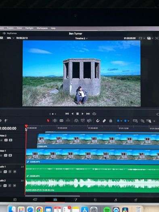Click the Detail Zoom icon
Image resolution: width=159 pixels, height=212 pixels.
click(x=142, y=121)
